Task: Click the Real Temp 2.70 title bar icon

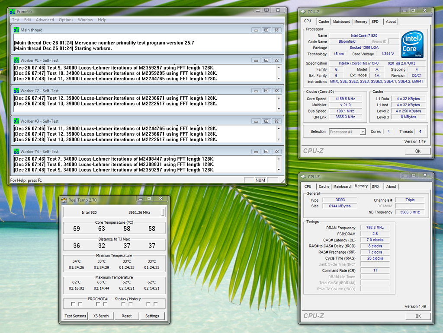Action: point(64,200)
